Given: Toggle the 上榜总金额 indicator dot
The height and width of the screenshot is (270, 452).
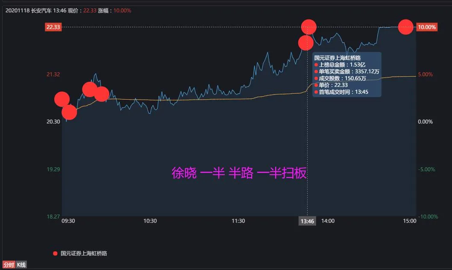Looking at the screenshot, I should coord(316,64).
